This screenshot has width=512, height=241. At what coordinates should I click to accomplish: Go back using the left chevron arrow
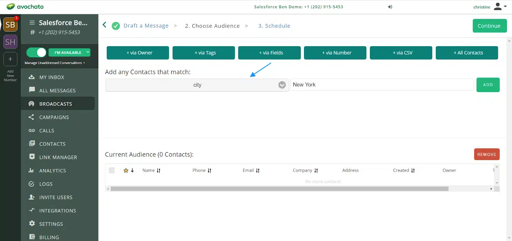coord(104,25)
